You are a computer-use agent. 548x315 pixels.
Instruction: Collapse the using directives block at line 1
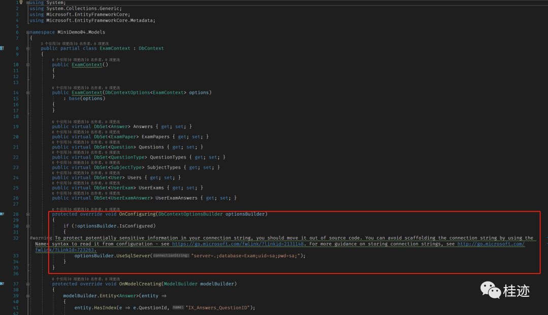click(x=28, y=3)
